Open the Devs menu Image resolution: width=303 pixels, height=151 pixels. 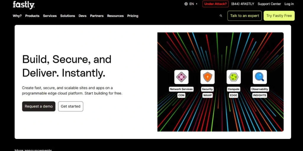83,16
